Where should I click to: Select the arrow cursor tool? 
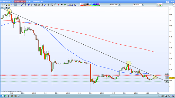(3, 5)
